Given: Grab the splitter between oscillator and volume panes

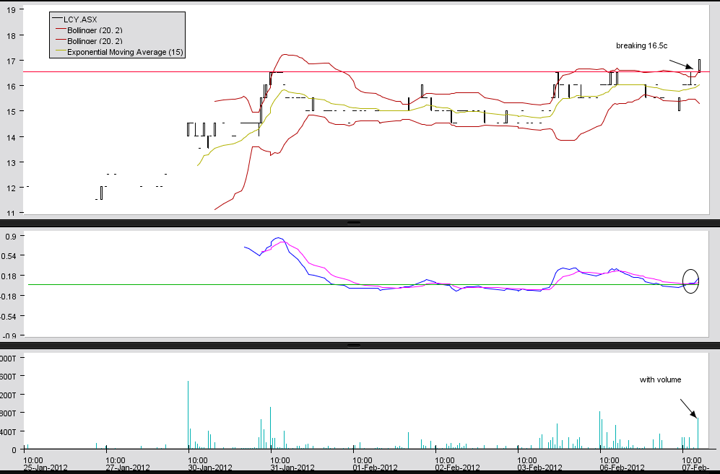Looking at the screenshot, I should (354, 346).
